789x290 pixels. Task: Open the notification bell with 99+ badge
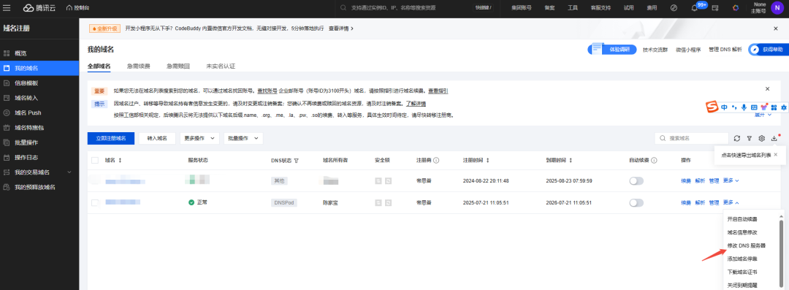click(x=695, y=7)
